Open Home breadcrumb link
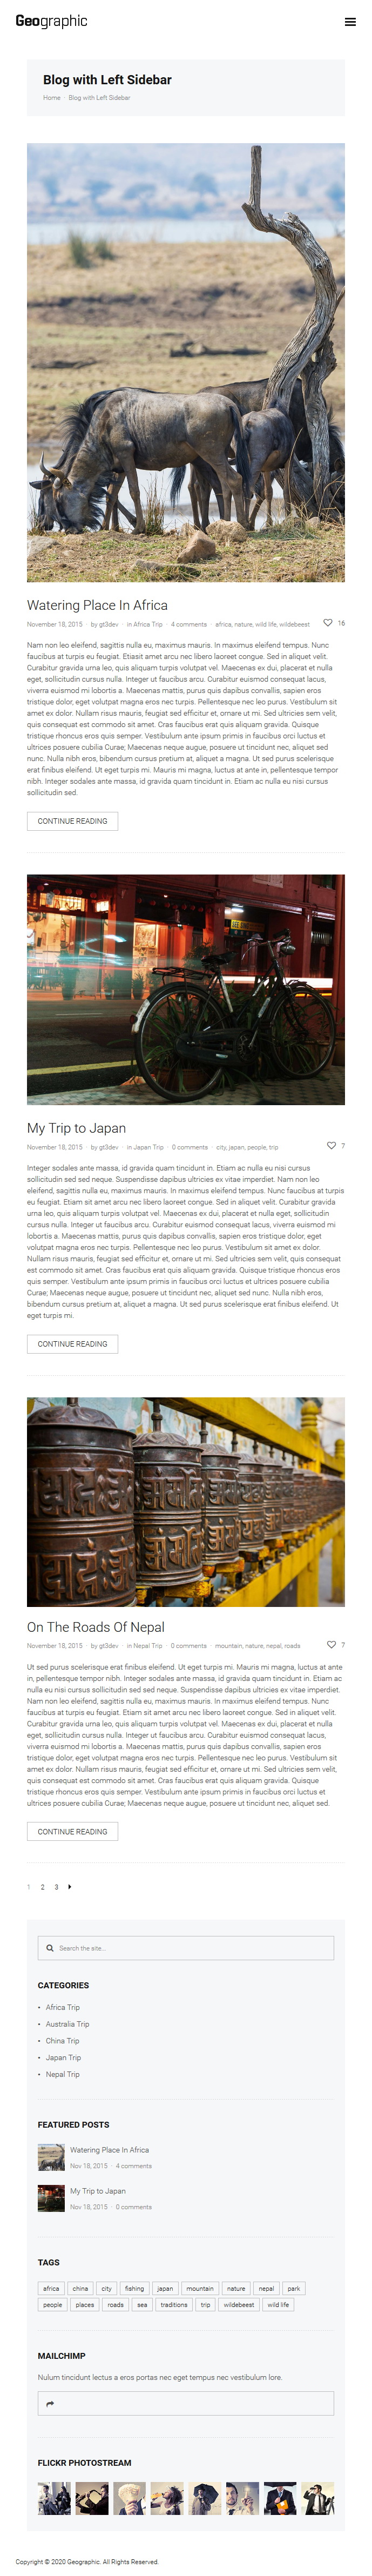The width and height of the screenshot is (372, 2576). pyautogui.click(x=51, y=98)
